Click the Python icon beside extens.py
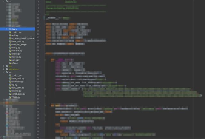 (10, 54)
